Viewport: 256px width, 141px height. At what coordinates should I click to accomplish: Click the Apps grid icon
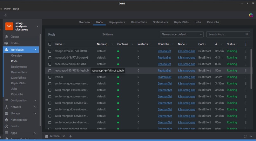(6, 133)
